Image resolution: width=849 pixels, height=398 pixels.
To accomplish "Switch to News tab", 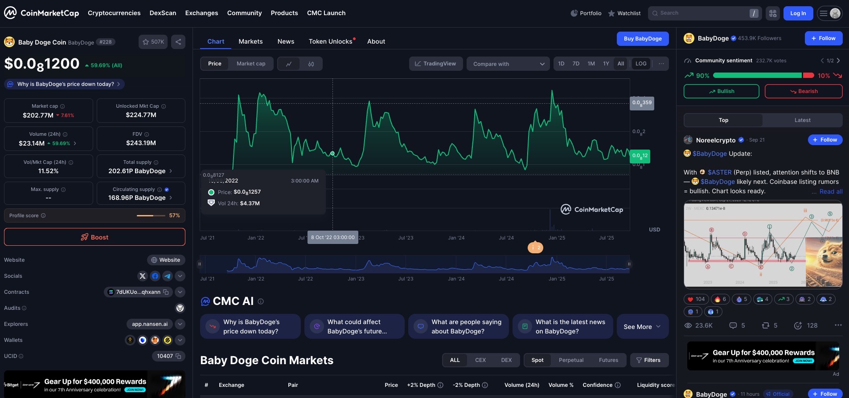I will [286, 41].
